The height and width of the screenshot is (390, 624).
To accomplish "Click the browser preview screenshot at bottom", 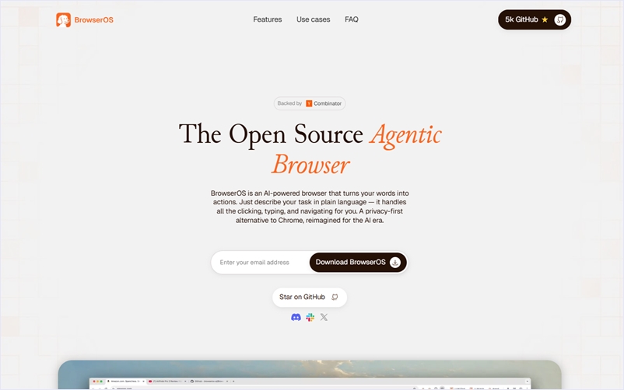I will pyautogui.click(x=309, y=377).
